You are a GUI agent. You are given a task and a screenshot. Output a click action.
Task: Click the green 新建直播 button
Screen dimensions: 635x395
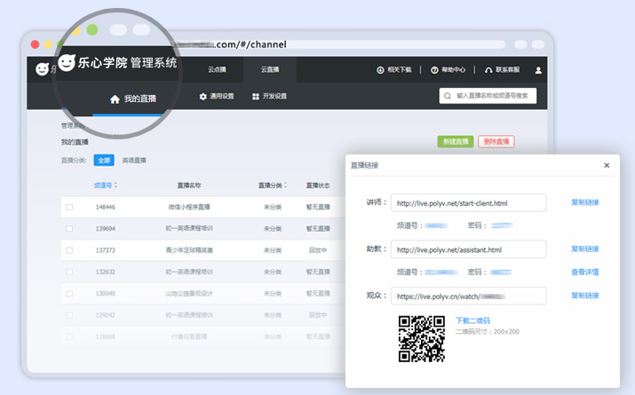[x=455, y=141]
